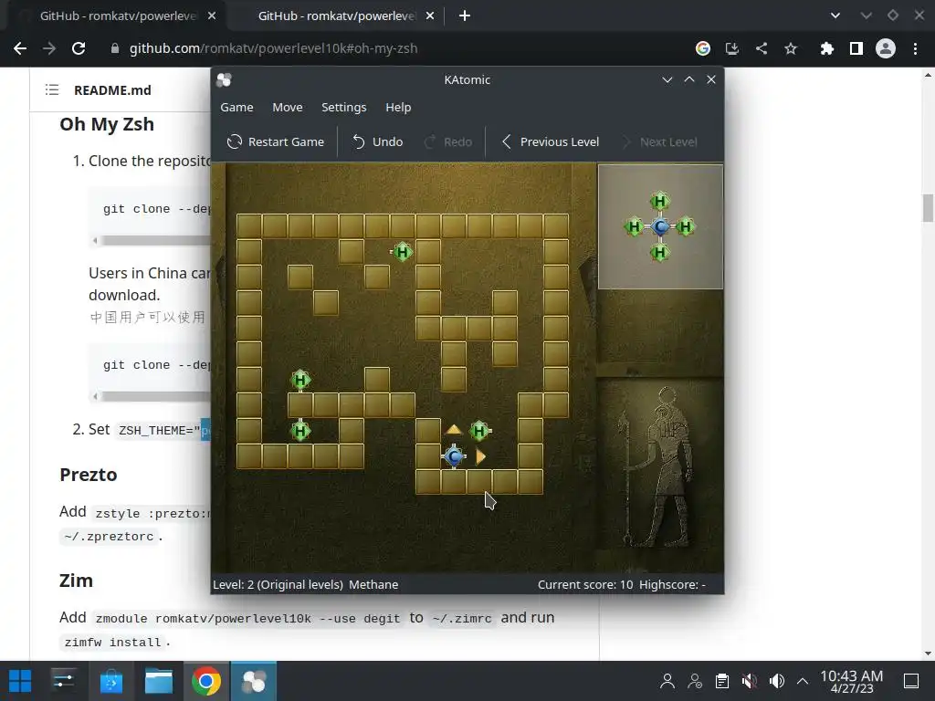Click the KAtomic title bar dropdown chevron
The height and width of the screenshot is (701, 935).
pyautogui.click(x=667, y=80)
